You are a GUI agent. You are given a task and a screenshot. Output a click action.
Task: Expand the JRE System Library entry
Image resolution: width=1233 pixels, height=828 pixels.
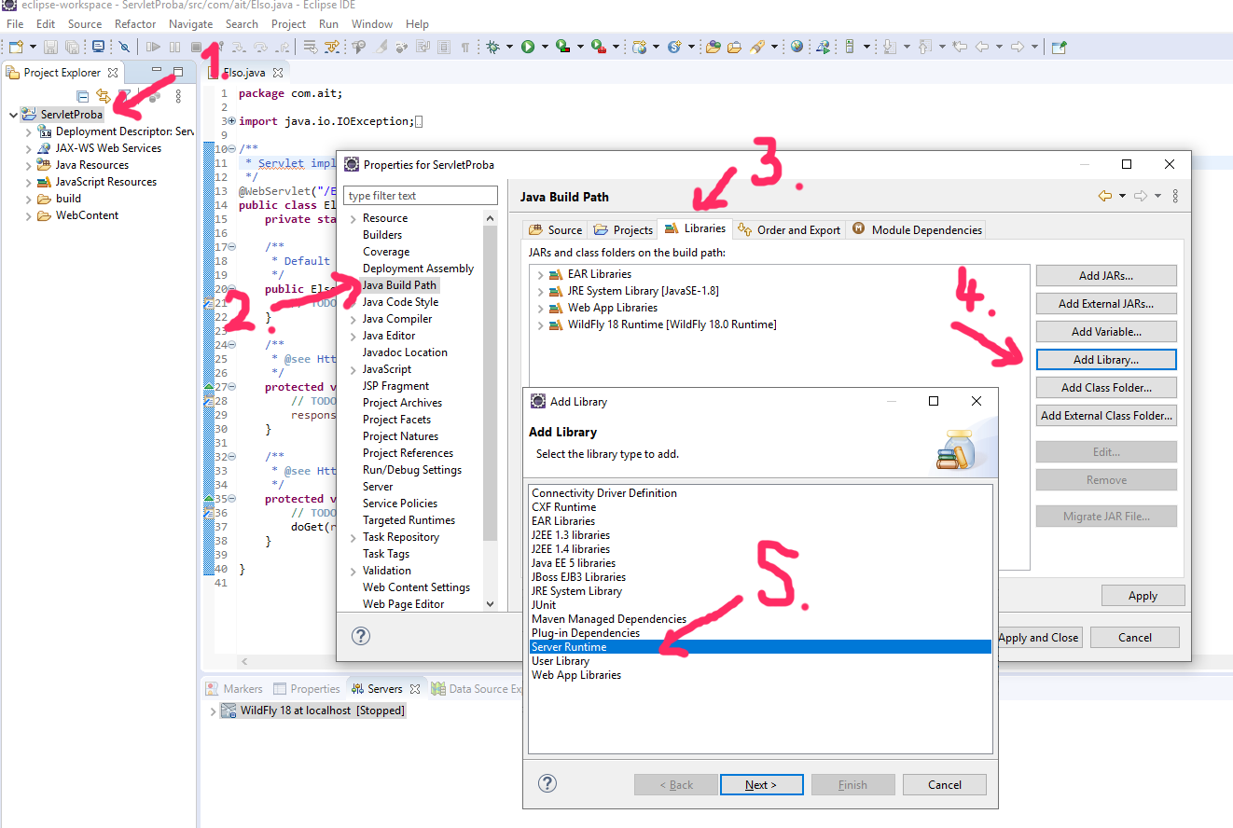click(x=541, y=291)
